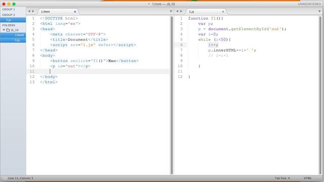The image size is (324, 182).
Task: Minimize the window with the yellow button
Action: click(9, 4)
